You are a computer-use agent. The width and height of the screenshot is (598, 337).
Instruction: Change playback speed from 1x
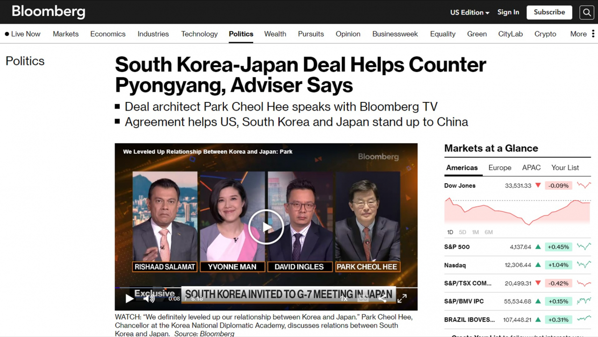343,298
